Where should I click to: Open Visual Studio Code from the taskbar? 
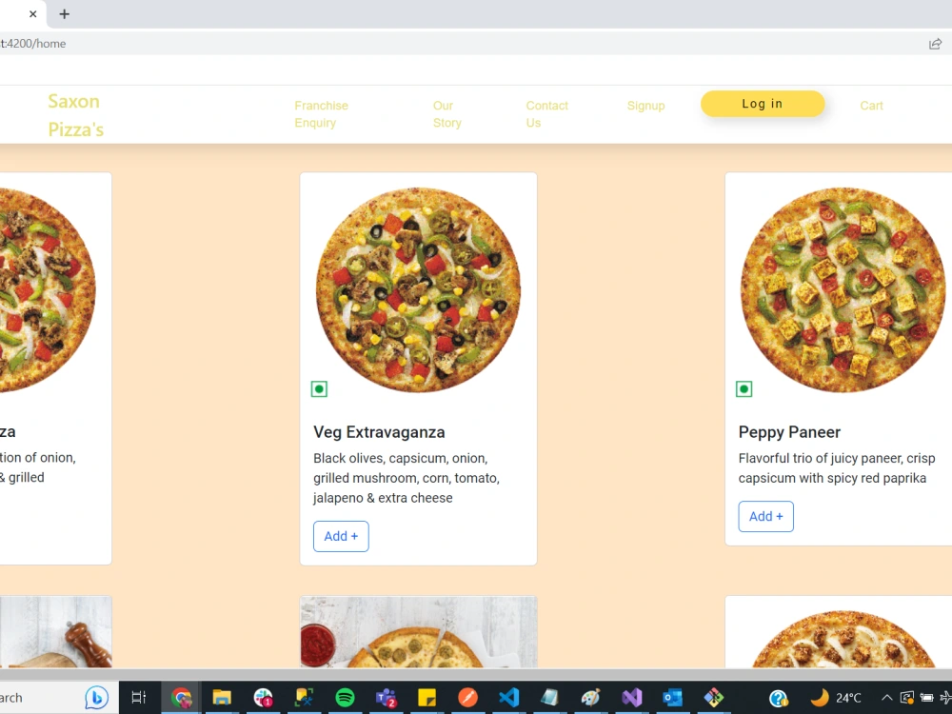tap(508, 698)
